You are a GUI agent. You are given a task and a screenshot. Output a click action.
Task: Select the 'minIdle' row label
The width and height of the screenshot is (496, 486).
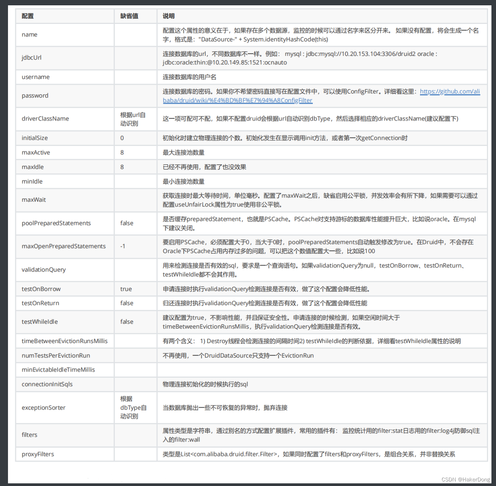pos(32,181)
